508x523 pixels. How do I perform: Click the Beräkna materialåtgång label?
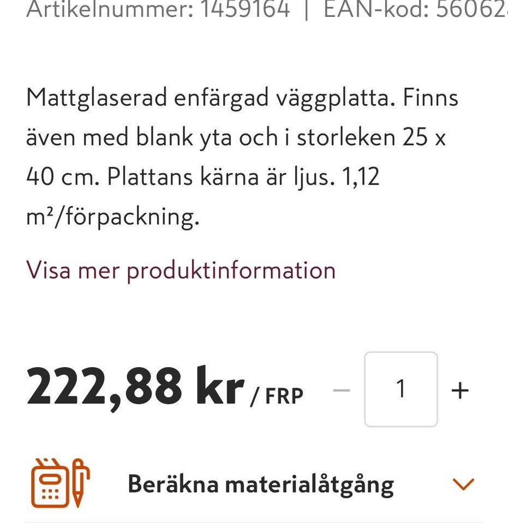[260, 484]
